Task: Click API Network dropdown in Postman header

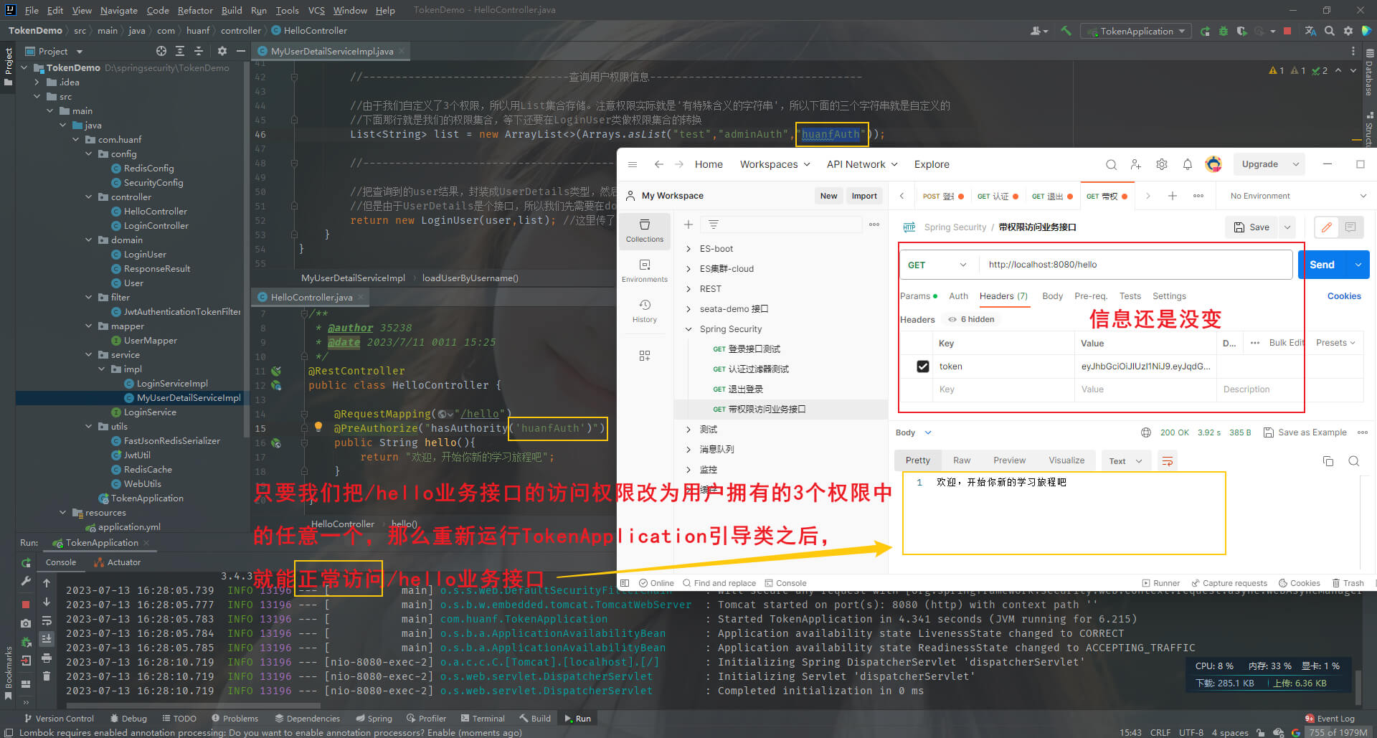Action: click(x=862, y=164)
